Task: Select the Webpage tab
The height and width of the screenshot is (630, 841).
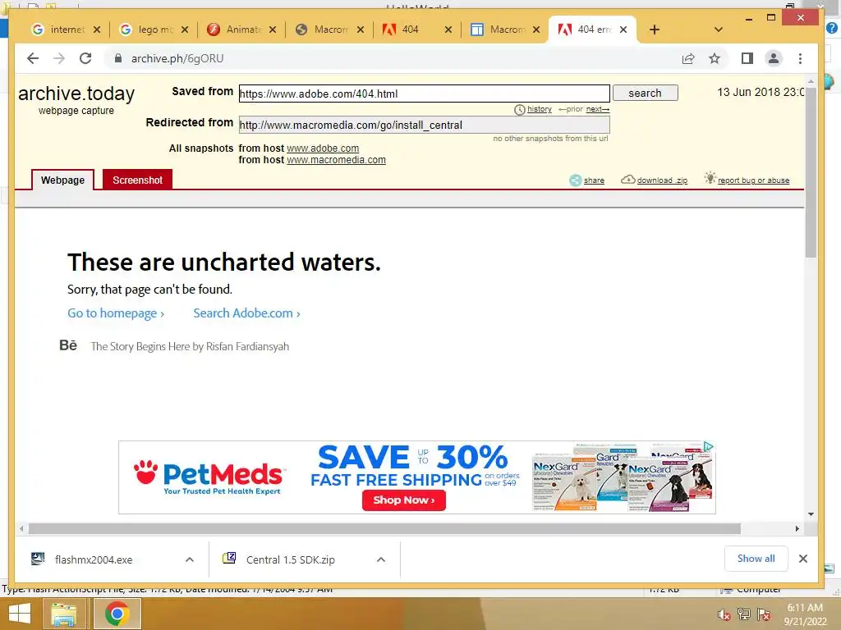Action: pyautogui.click(x=62, y=180)
